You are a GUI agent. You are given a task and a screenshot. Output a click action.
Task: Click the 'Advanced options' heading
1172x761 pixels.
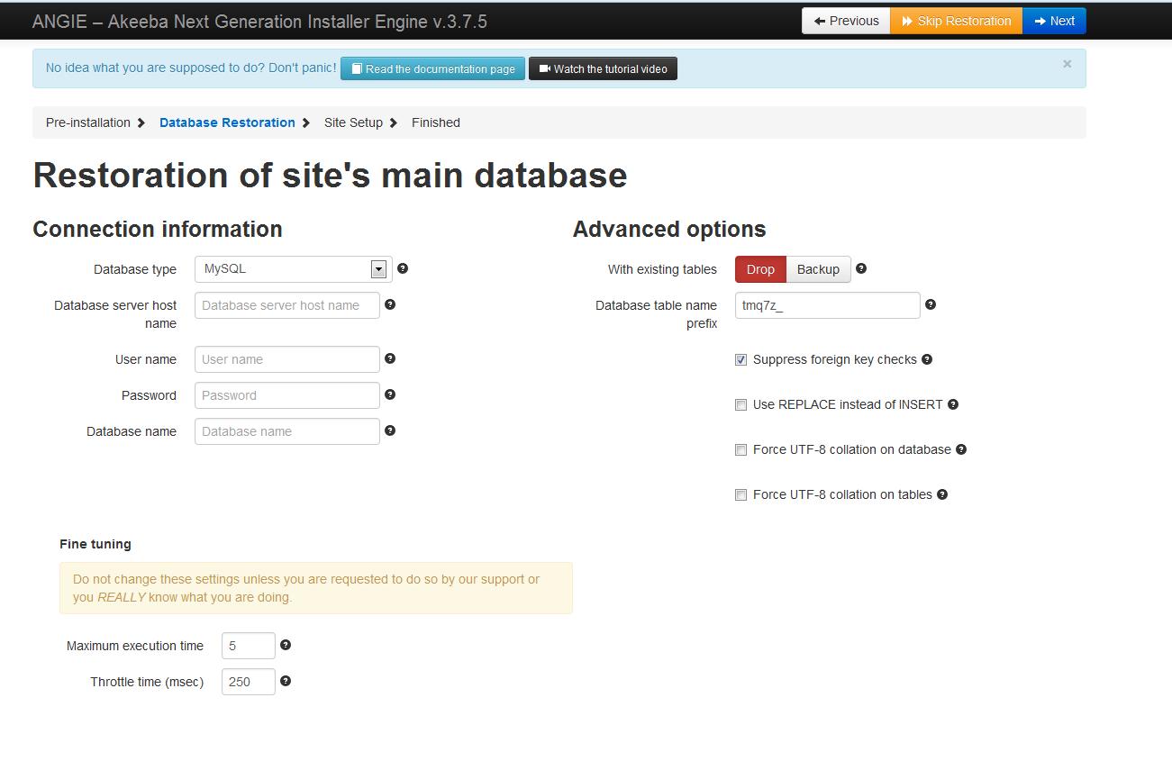click(669, 230)
